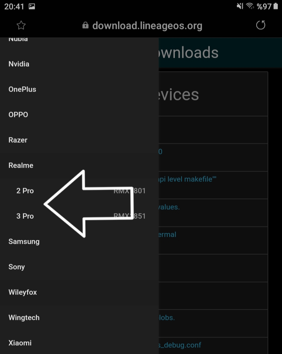Screen dimensions: 282x354
Task: Tap the padlock icon in address bar
Action: [x=85, y=25]
